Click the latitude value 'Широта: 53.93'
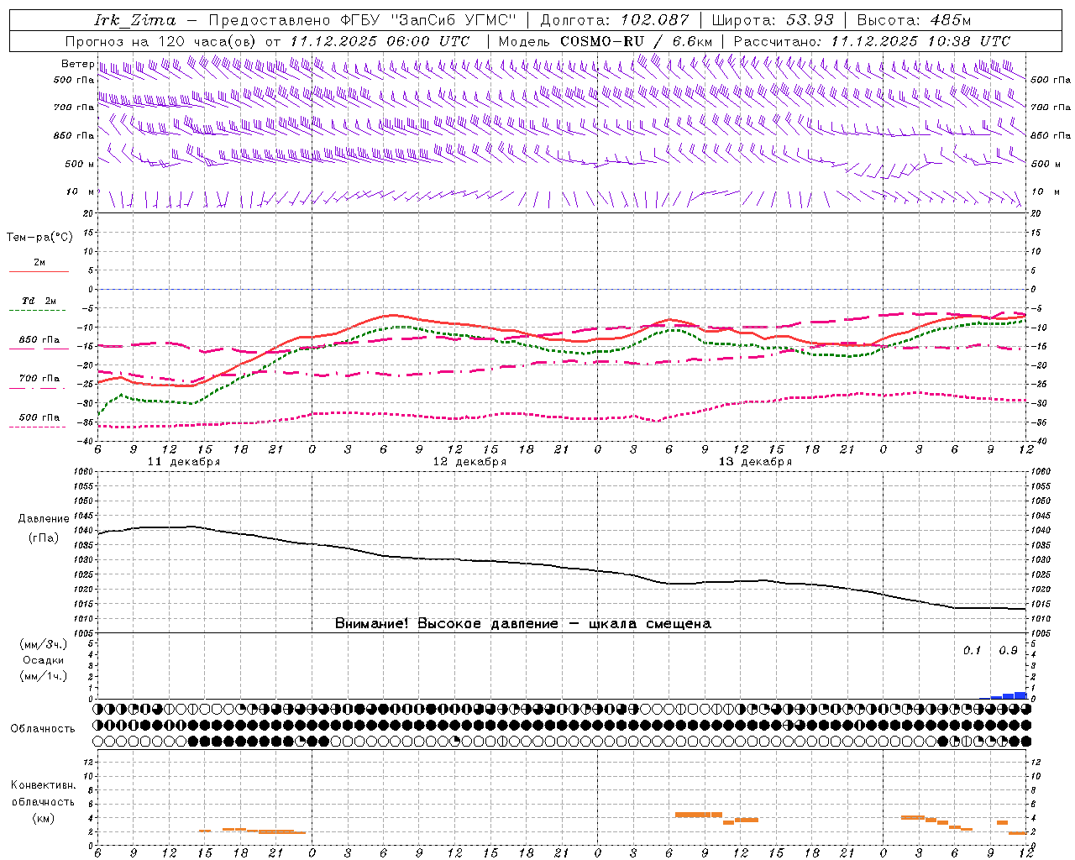Image resolution: width=1075 pixels, height=860 pixels. pos(773,20)
